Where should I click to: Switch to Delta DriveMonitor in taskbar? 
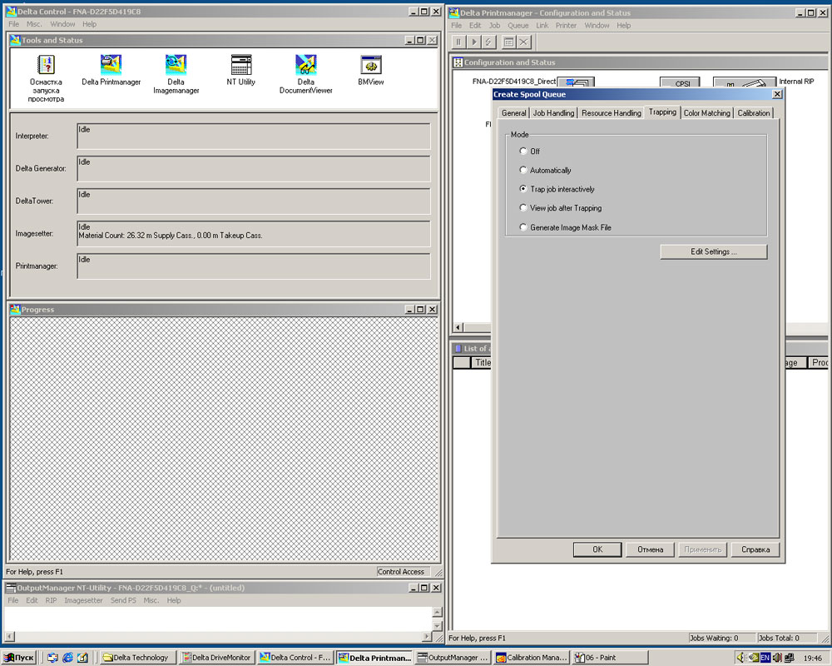216,658
